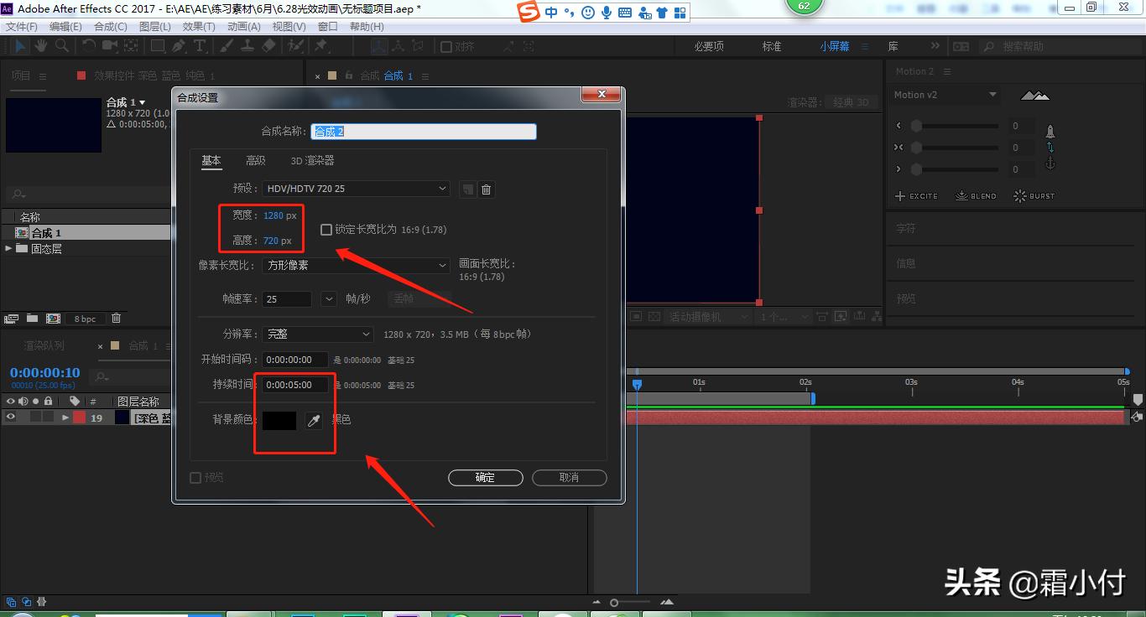Select the Hand tool in the toolbar
This screenshot has height=617, width=1146.
pyautogui.click(x=41, y=45)
